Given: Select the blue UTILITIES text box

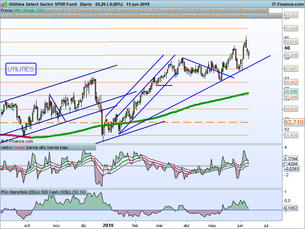Looking at the screenshot, I should pos(21,69).
